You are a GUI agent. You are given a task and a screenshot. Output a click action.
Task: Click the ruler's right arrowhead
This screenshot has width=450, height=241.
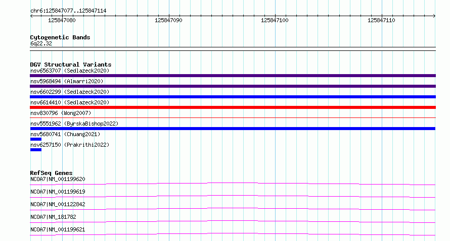[434, 16]
